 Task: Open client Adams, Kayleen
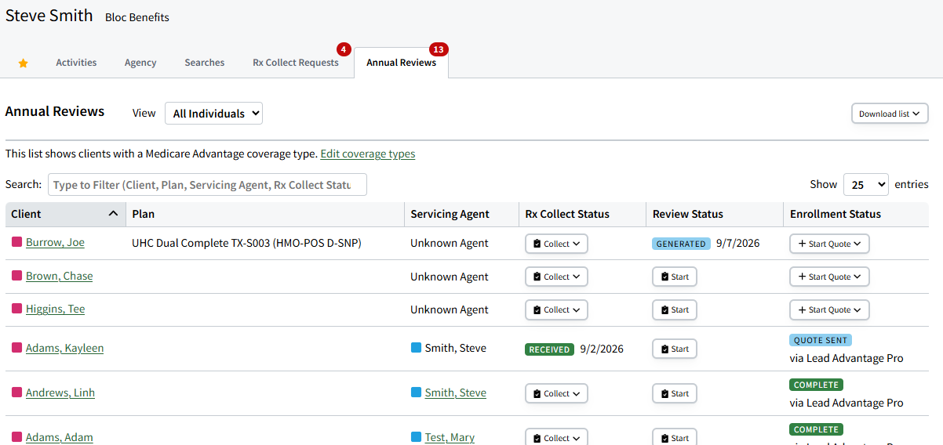click(64, 348)
